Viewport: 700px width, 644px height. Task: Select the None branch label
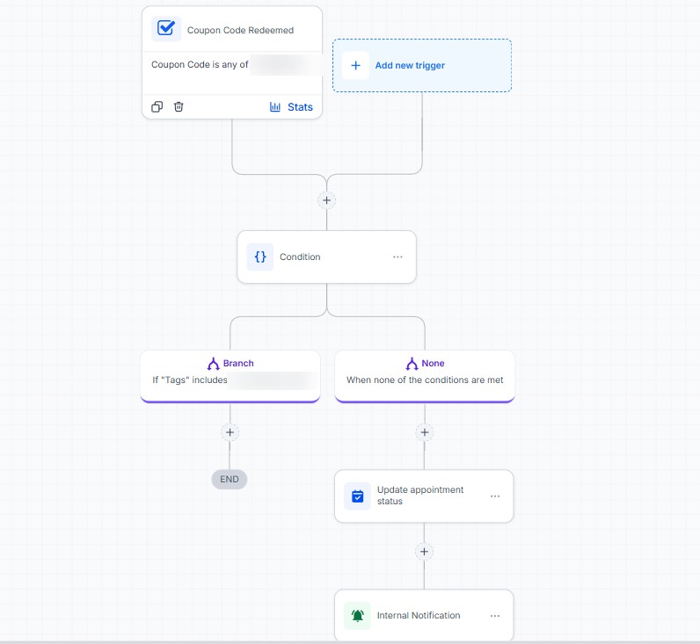coord(433,364)
